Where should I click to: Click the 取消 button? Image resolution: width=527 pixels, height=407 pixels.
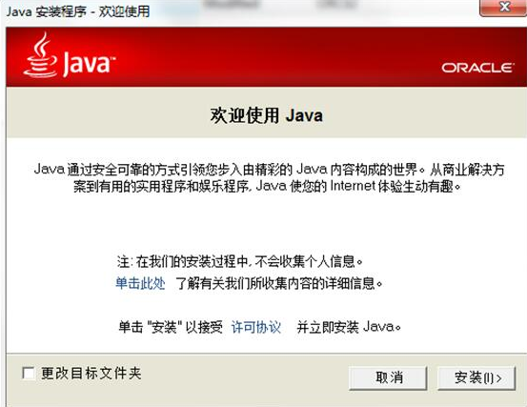click(x=389, y=377)
